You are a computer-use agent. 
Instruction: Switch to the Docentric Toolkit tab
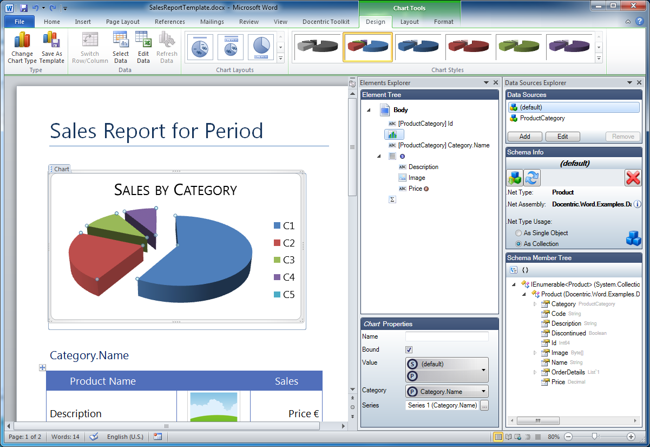326,22
